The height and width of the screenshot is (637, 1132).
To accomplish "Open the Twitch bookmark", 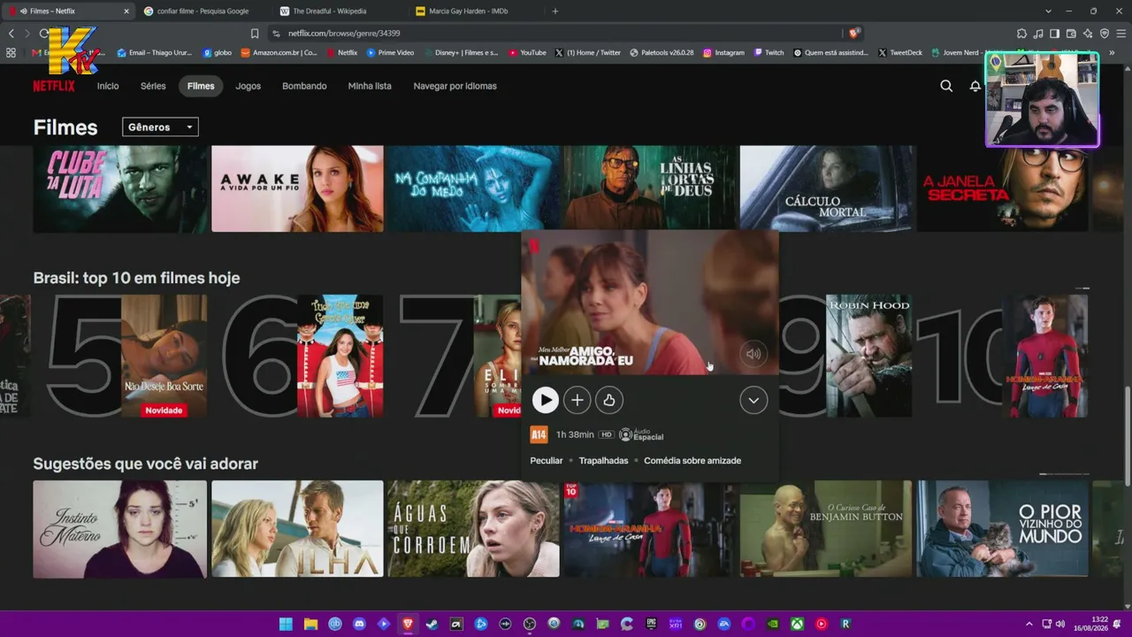I will 769,52.
